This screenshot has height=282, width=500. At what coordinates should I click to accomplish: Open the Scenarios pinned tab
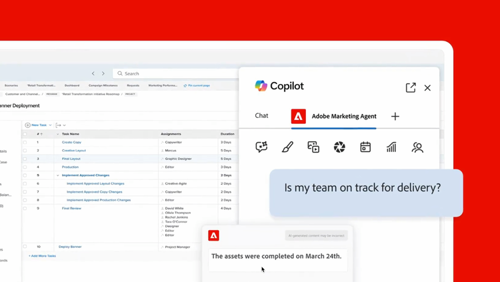coord(11,85)
